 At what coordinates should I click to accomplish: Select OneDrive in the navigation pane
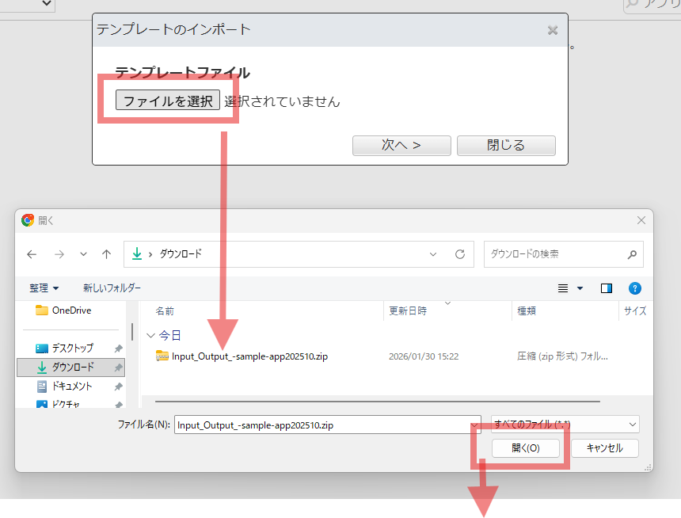pyautogui.click(x=70, y=310)
